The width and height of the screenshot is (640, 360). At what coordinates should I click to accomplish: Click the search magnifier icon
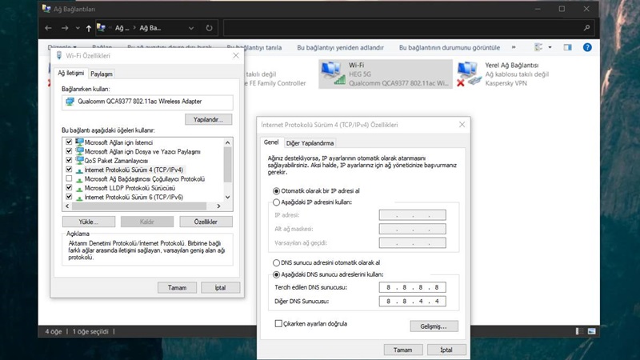pyautogui.click(x=586, y=28)
